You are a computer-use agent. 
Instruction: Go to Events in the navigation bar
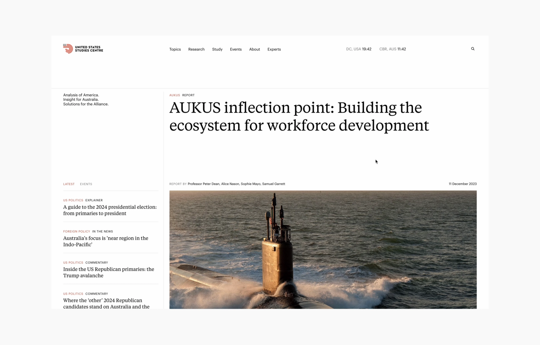[x=236, y=49]
